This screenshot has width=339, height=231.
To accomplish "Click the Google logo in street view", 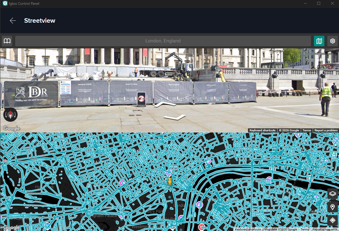I will [12, 128].
